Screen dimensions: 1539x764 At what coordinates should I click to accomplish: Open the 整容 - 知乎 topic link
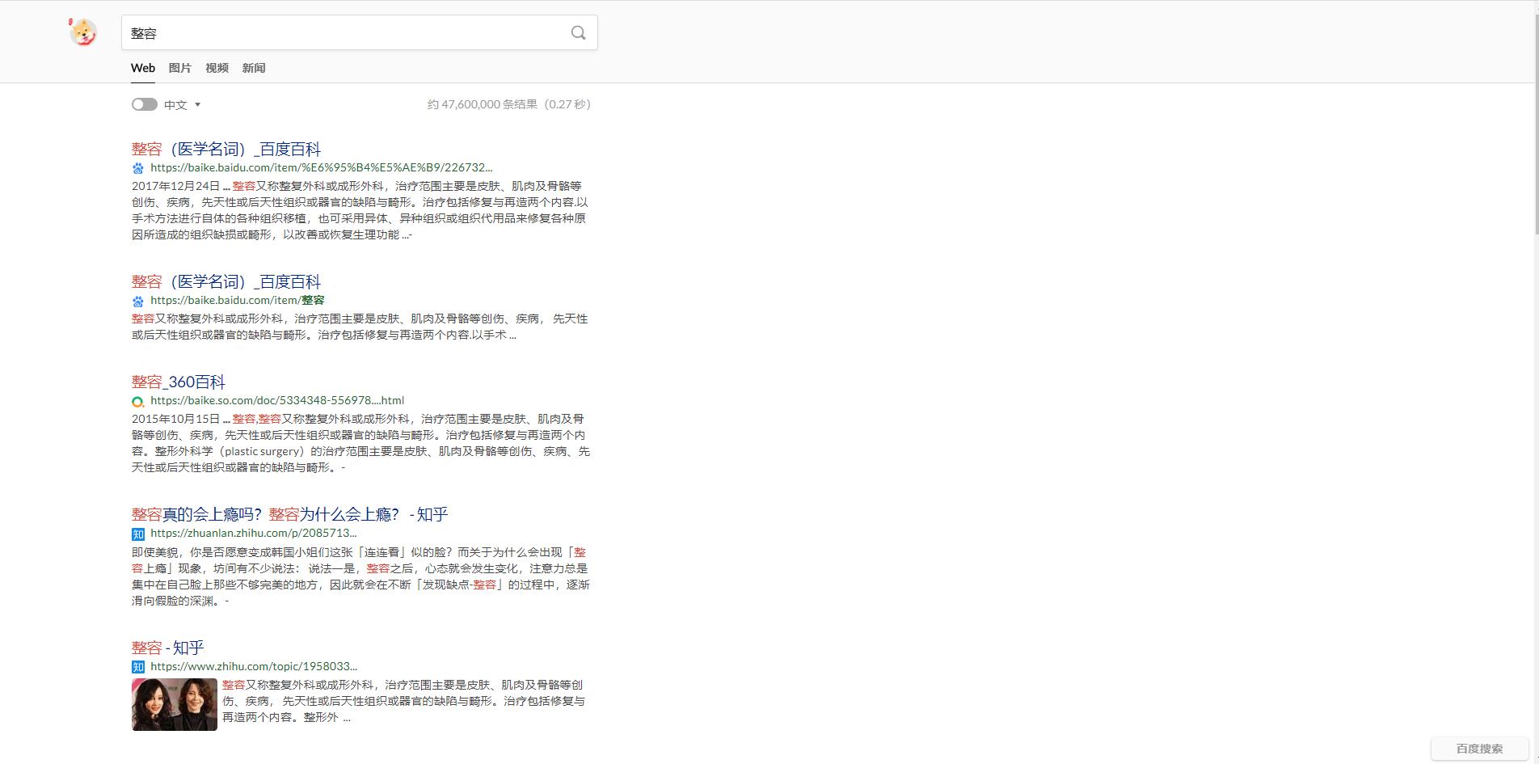coord(168,648)
